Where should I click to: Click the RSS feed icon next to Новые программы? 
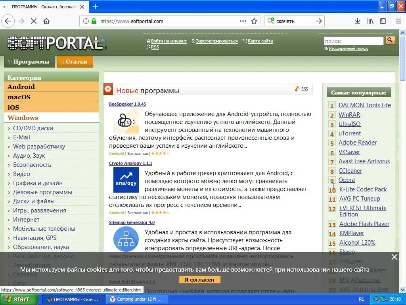tap(297, 89)
